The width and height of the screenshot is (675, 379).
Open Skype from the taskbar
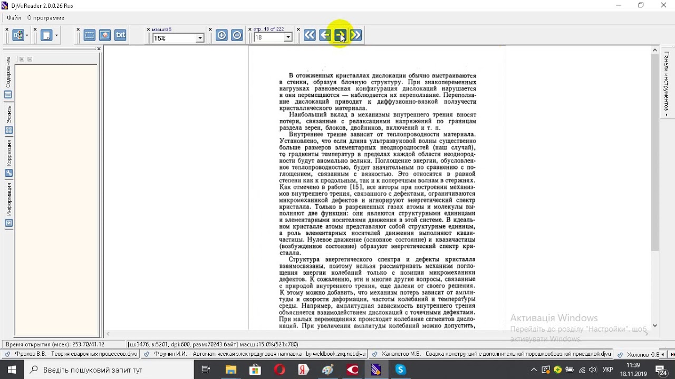400,370
